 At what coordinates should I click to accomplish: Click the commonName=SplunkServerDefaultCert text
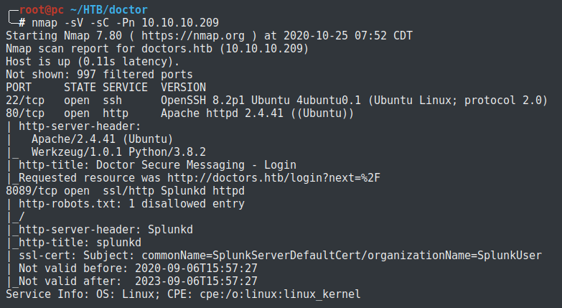[244, 256]
